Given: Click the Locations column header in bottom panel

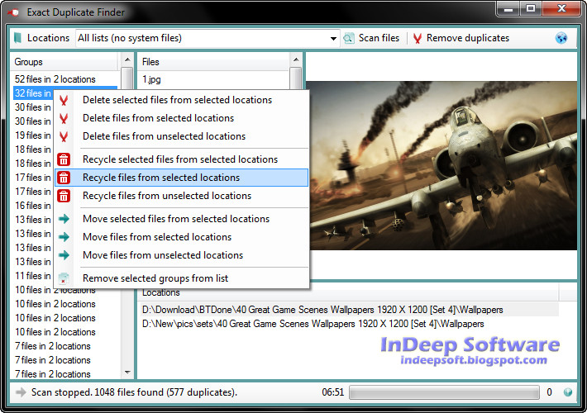Looking at the screenshot, I should point(348,292).
